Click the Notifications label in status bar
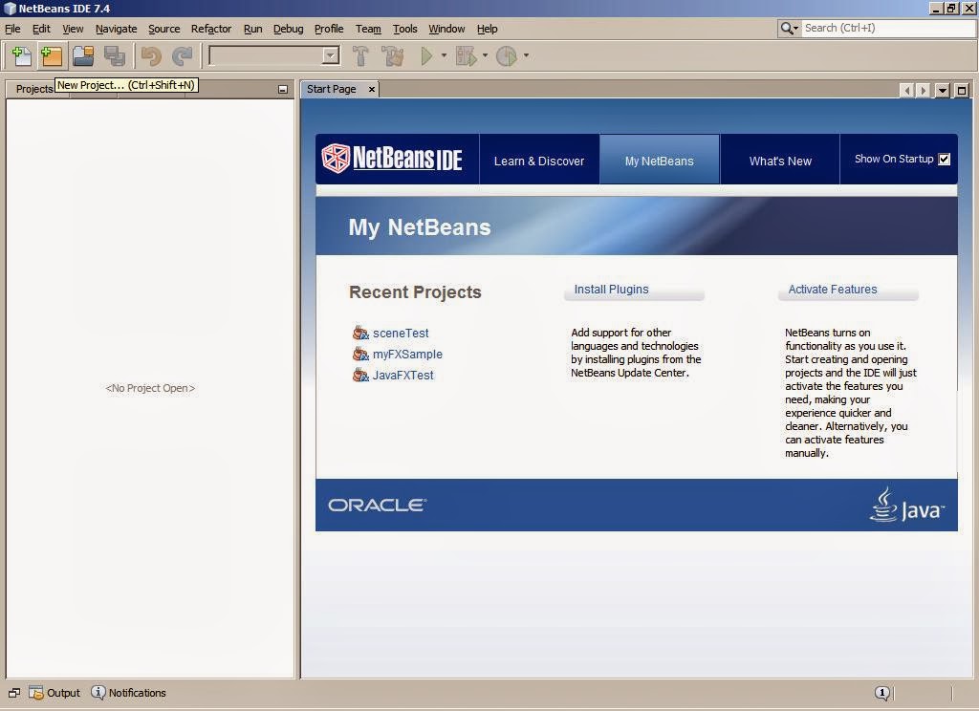Screen dimensions: 979x711 pos(138,693)
